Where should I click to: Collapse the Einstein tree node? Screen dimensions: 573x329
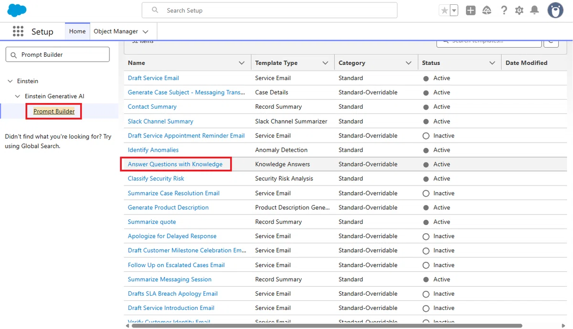tap(11, 81)
